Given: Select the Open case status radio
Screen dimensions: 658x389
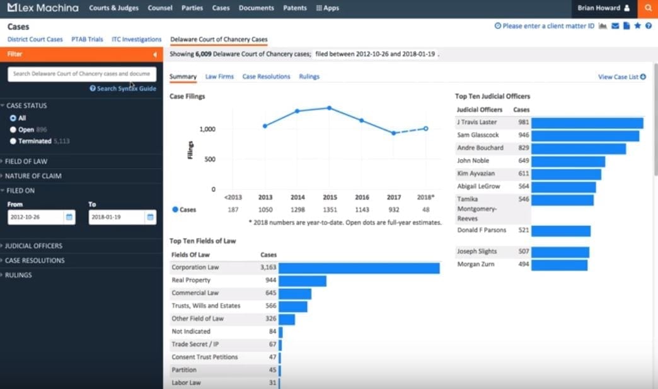Looking at the screenshot, I should pyautogui.click(x=13, y=130).
